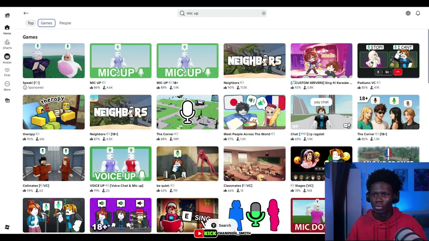Click the 'Podiums VC' title
The height and width of the screenshot is (241, 429).
369,83
